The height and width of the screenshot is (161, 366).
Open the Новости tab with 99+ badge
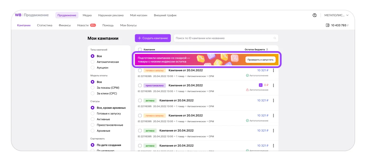tap(83, 25)
